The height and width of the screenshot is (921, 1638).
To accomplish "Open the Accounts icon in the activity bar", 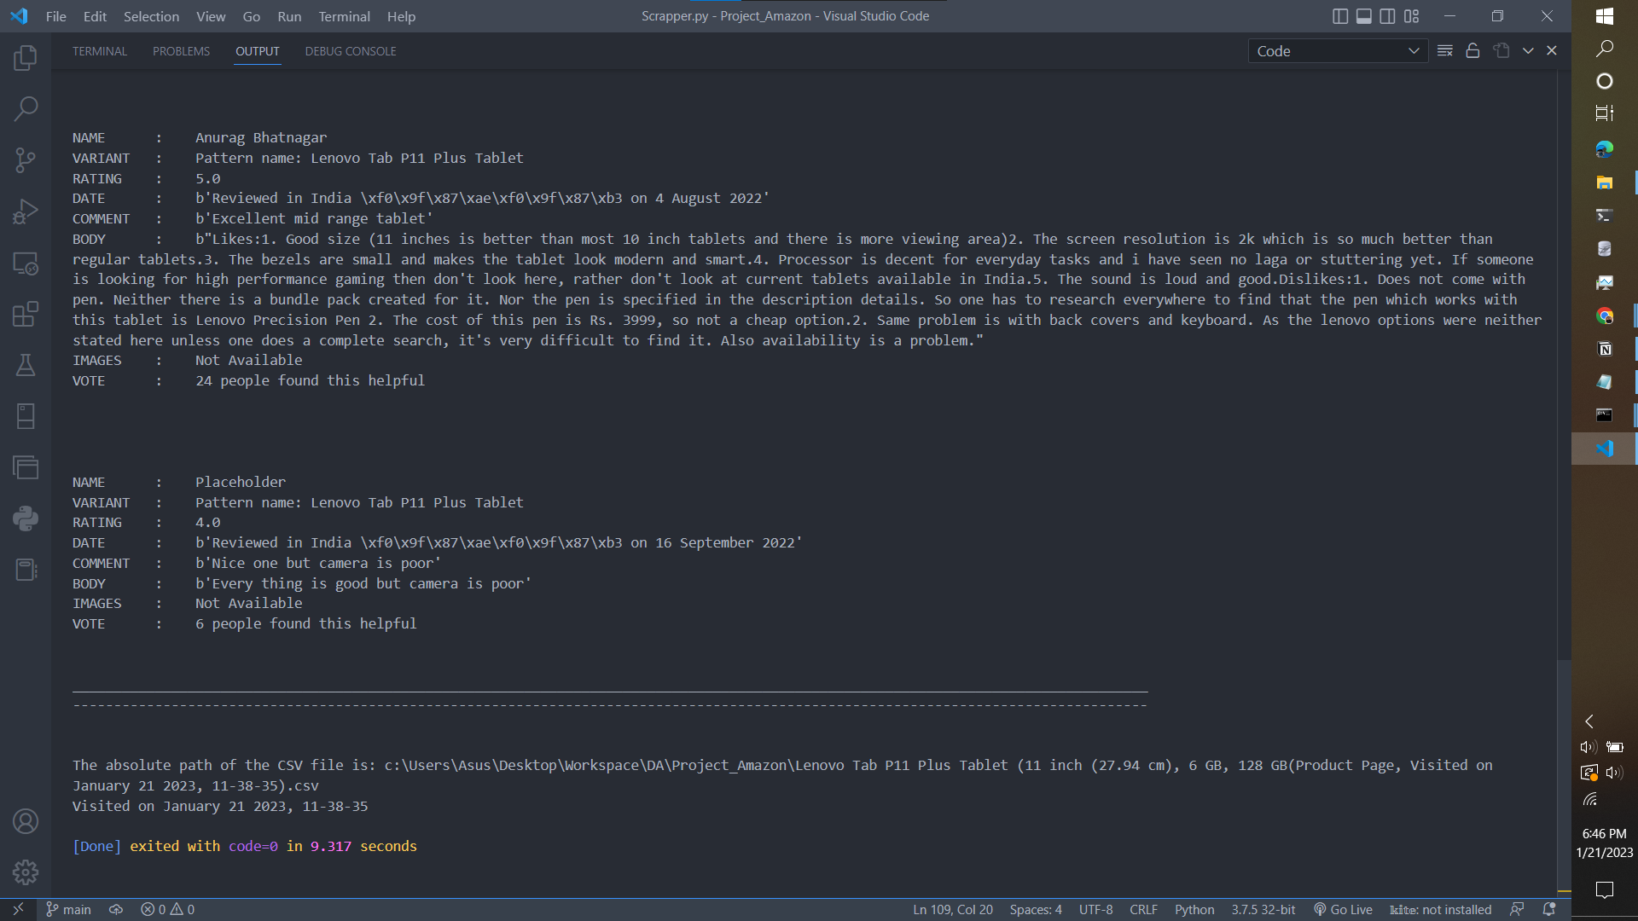I will 26,821.
